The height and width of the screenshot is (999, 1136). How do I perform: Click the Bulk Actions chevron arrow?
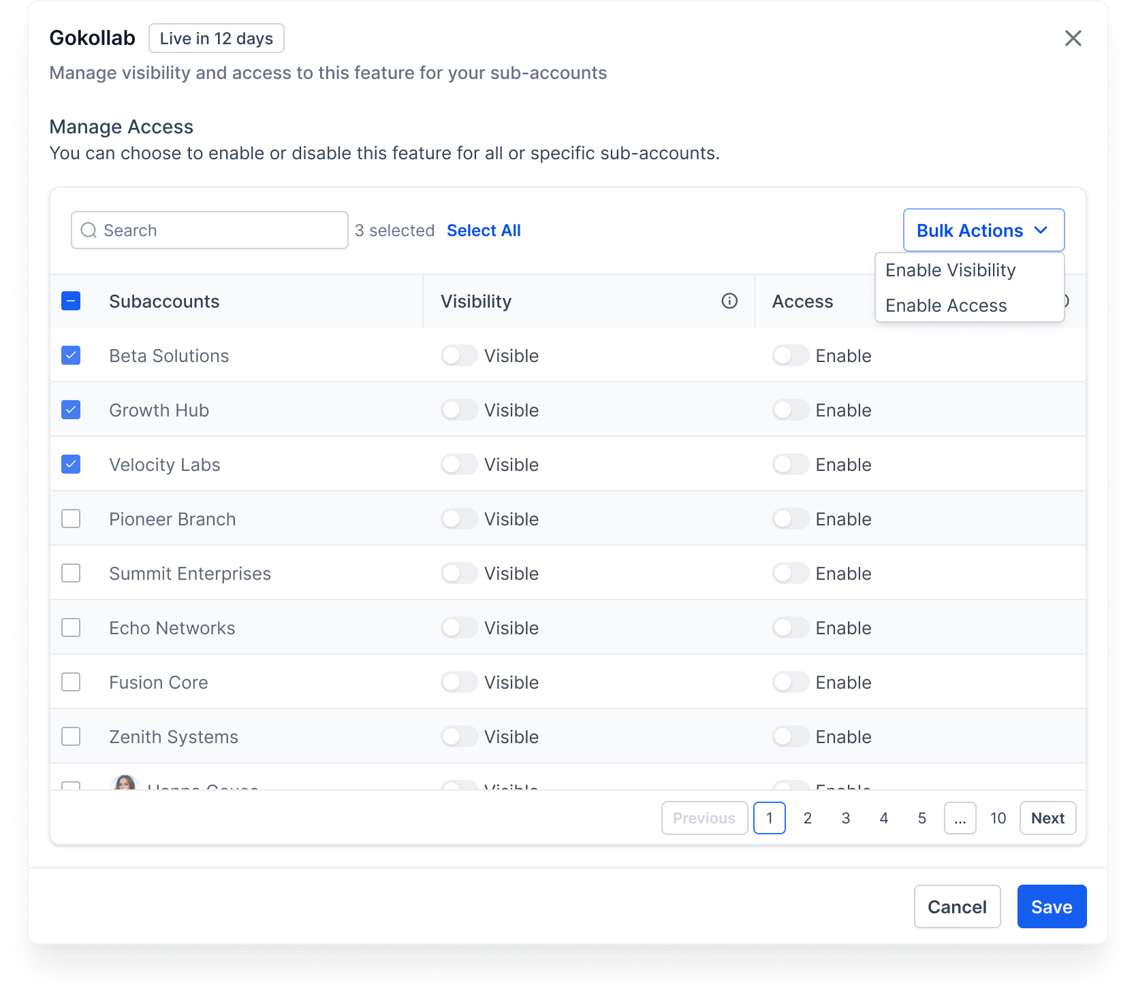(1041, 230)
